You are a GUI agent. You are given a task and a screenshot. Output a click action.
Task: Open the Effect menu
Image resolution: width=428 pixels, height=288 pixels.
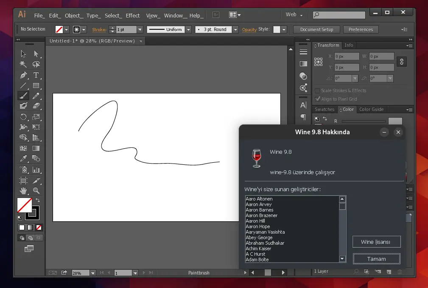click(x=133, y=16)
